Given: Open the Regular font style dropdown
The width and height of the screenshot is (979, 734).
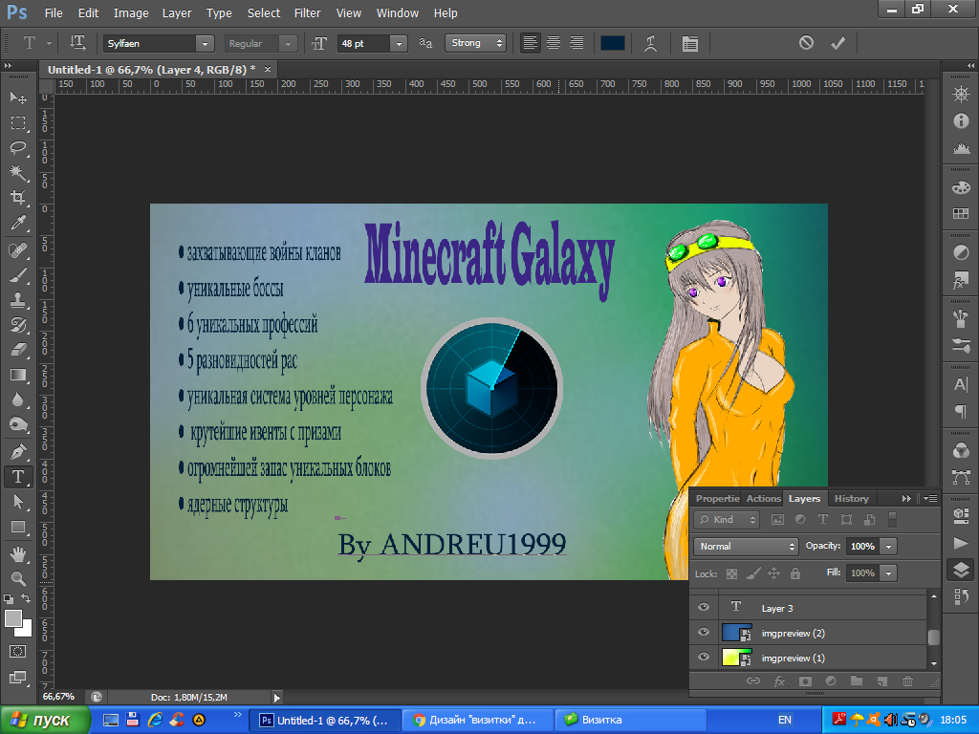Looking at the screenshot, I should [287, 44].
